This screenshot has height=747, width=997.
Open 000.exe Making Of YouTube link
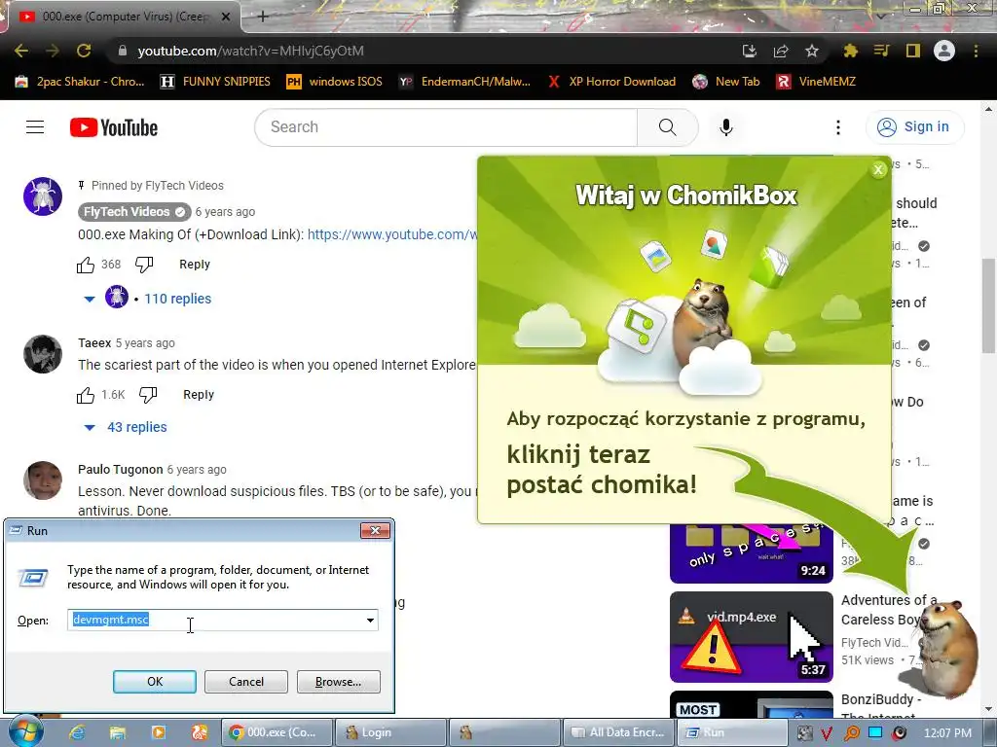pos(391,234)
